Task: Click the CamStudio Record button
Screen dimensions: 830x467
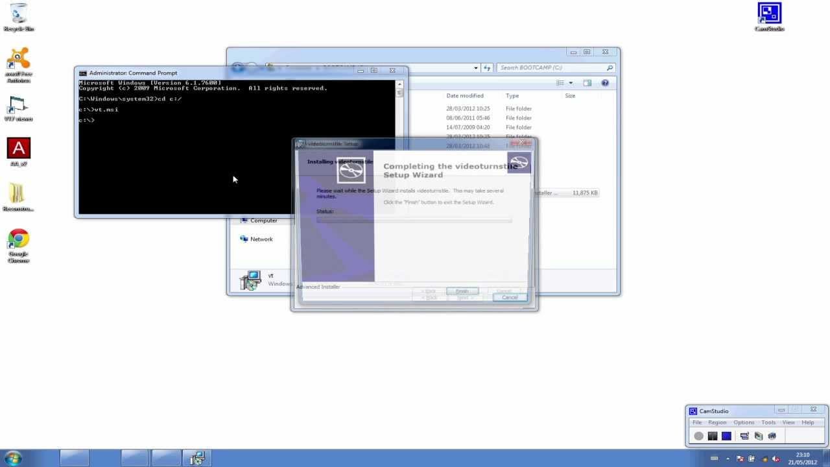Action: click(x=698, y=436)
